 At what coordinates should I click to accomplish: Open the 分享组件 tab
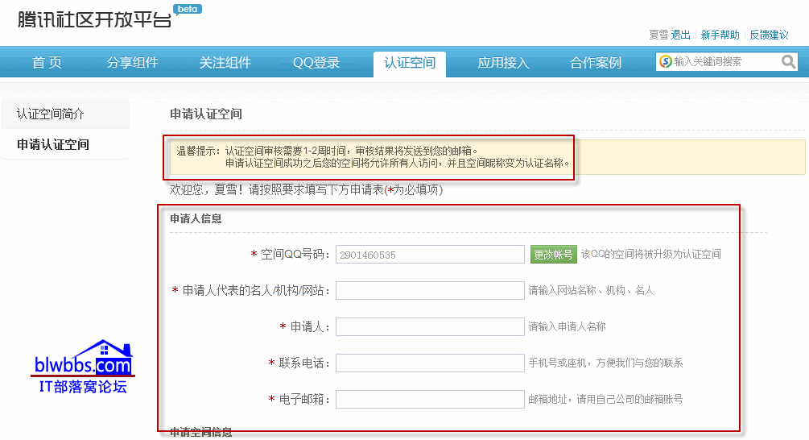132,63
